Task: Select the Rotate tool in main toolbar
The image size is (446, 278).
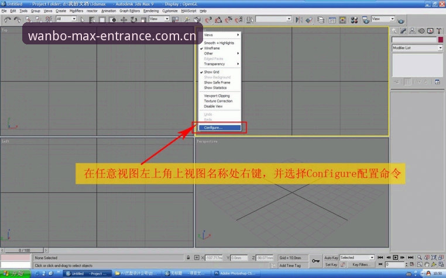Action: [133, 20]
